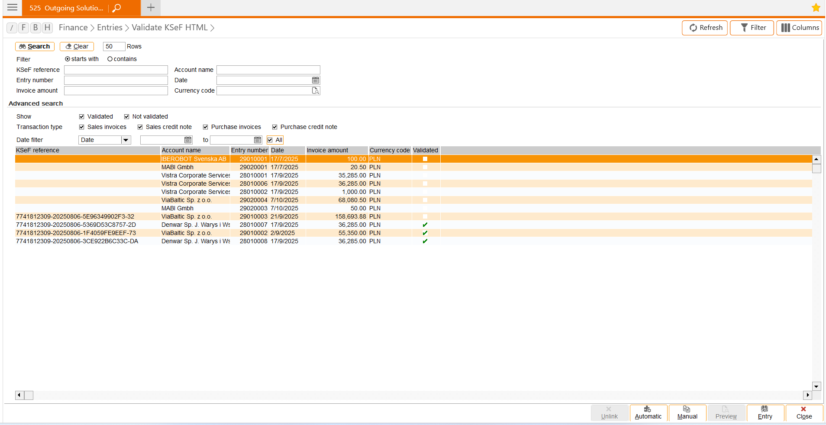
Task: Uncheck the 'Not validated' checkbox
Action: 127,116
